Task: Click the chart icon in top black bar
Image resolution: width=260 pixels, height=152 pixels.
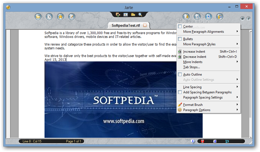Action: coord(126,15)
